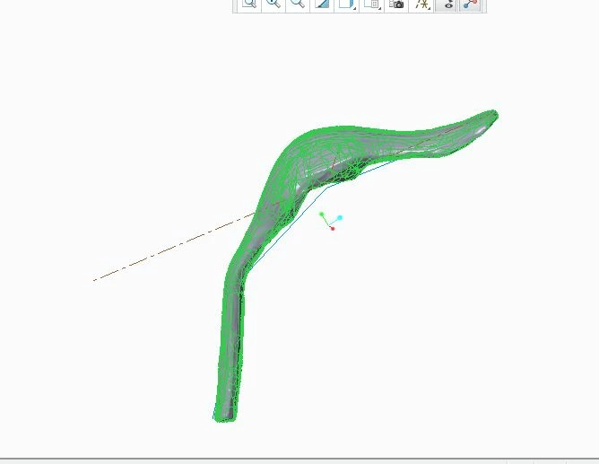Viewport: 599px width, 464px height.
Task: Open the Saved Orientations dropdown
Action: click(x=372, y=4)
